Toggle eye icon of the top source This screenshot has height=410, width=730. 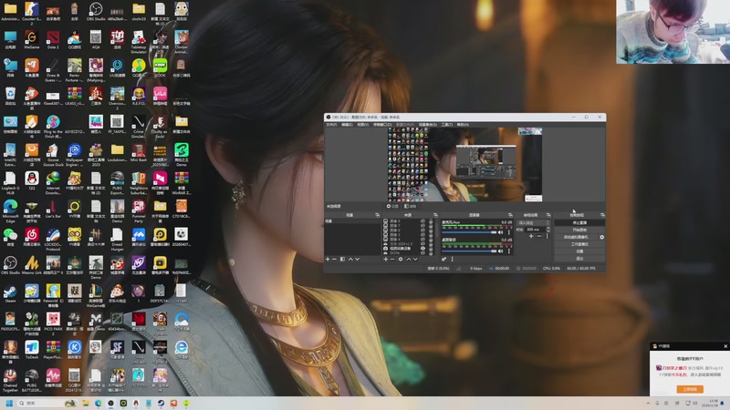[422, 220]
